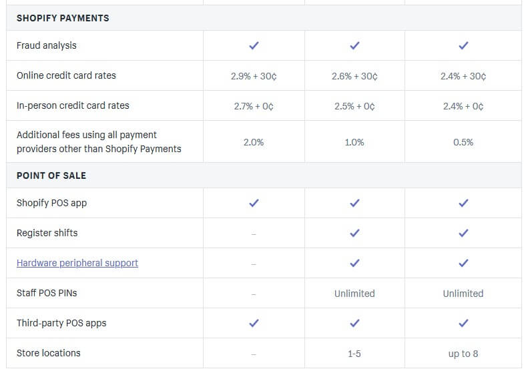This screenshot has height=375, width=528.
Task: Click the first-column dash in Store locations row
Action: tap(254, 354)
